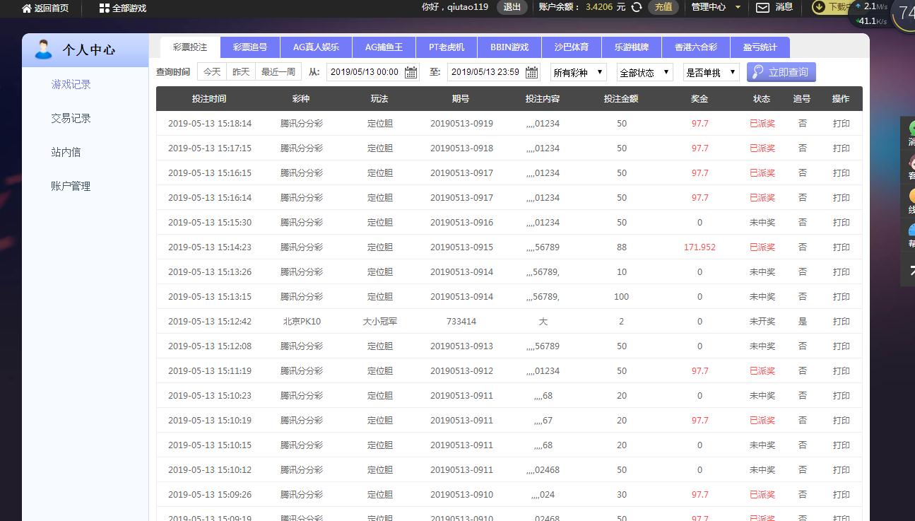Switch to the 彩票投注 tab
This screenshot has height=521, width=915.
pos(190,47)
